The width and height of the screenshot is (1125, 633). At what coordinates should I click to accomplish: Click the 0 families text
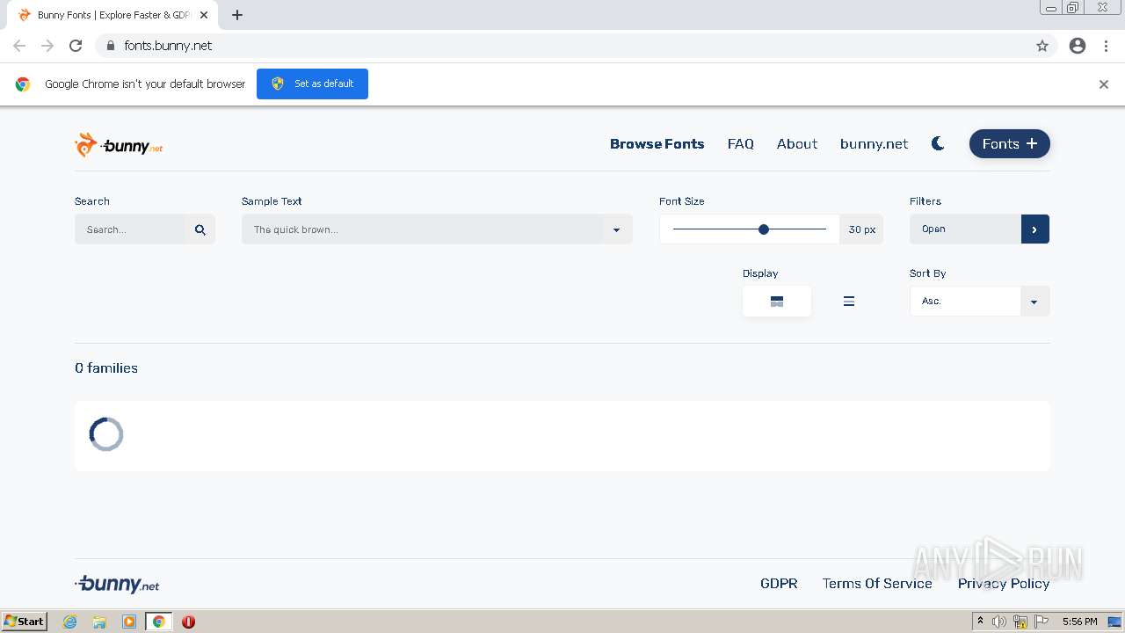(106, 368)
